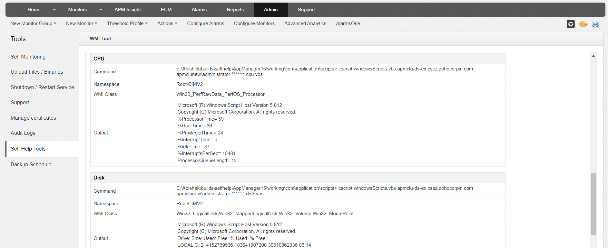Click the camera shutter snapshot icon
The image size is (608, 248).
pyautogui.click(x=571, y=24)
